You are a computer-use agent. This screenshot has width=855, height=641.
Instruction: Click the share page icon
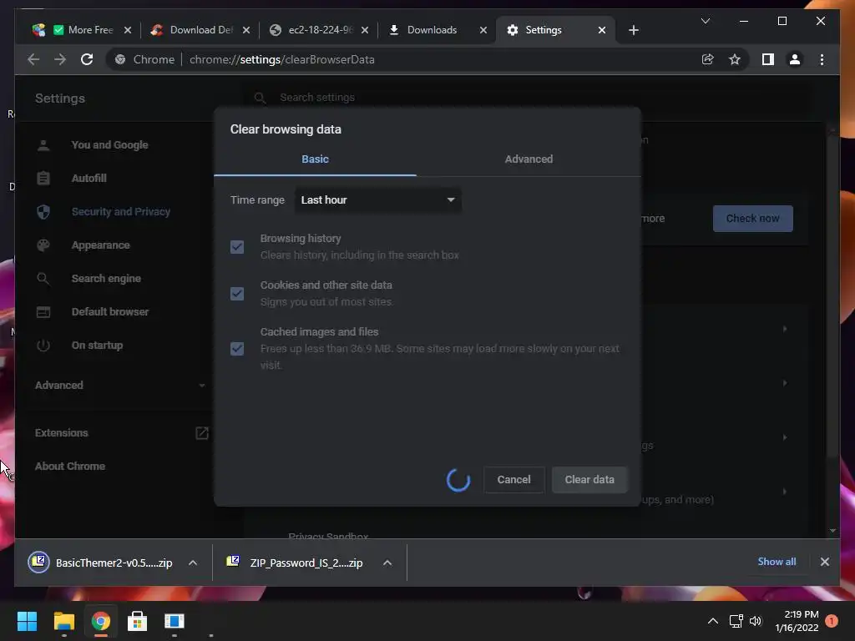click(x=708, y=59)
